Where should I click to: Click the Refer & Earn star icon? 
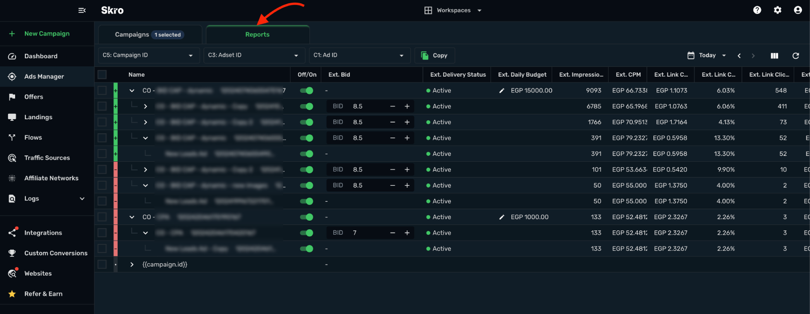(x=12, y=294)
